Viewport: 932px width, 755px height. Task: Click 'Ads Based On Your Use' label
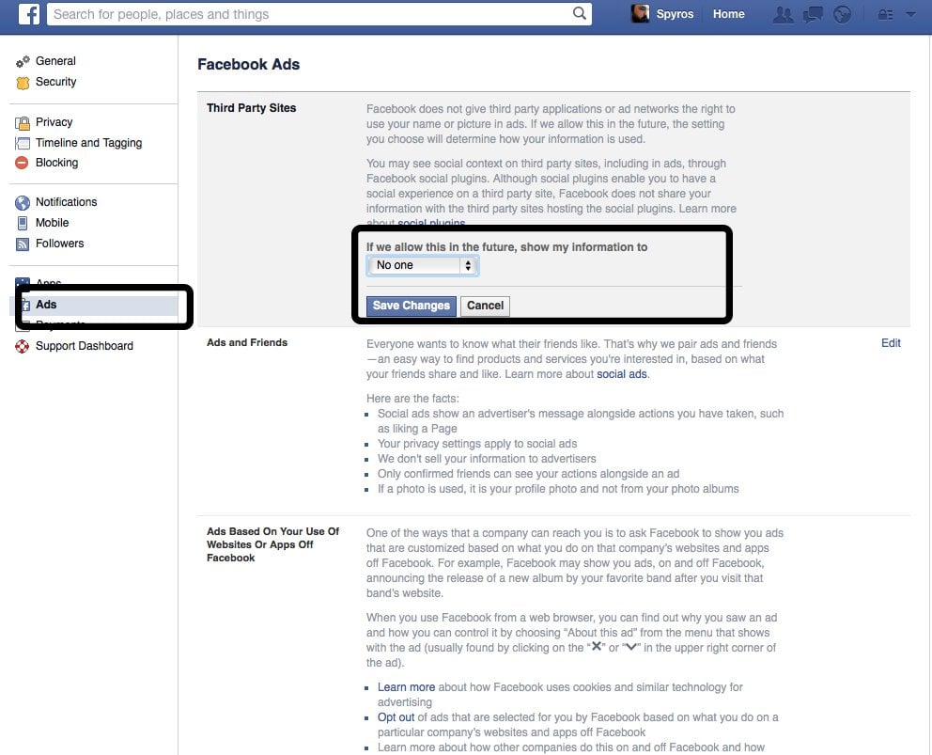[272, 544]
